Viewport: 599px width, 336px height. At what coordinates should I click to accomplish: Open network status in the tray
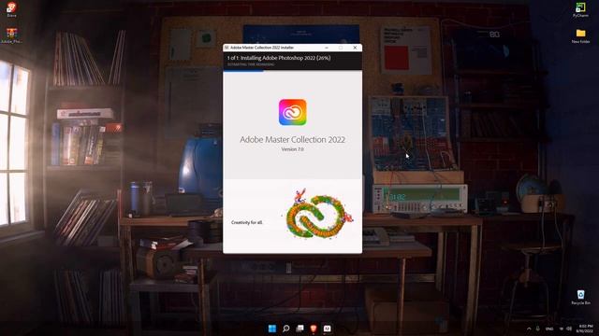coord(562,329)
